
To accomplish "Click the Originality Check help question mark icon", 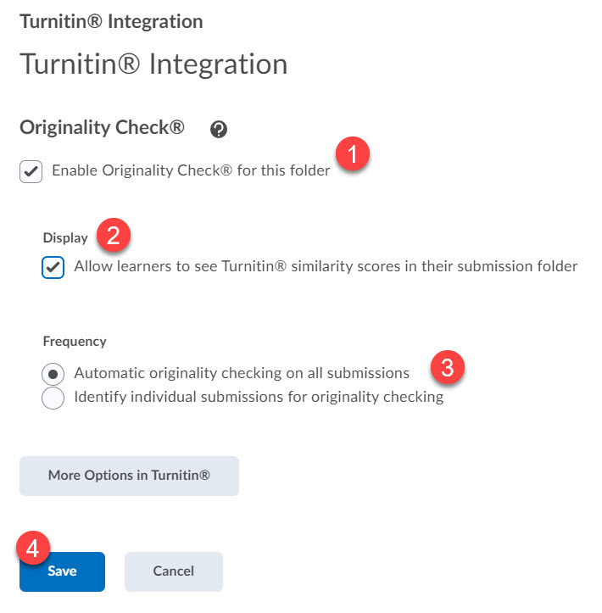I will (x=219, y=129).
